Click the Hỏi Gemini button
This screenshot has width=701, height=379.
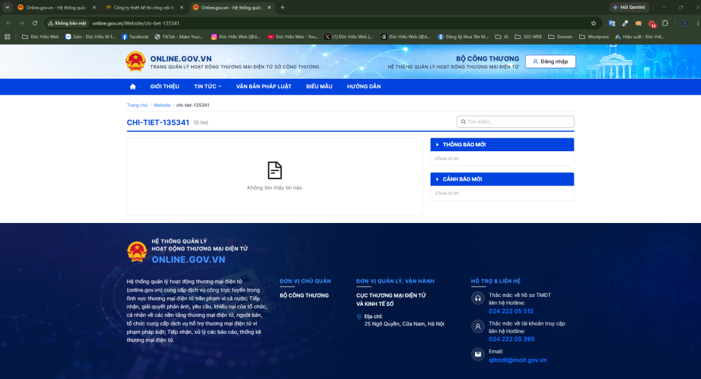(629, 7)
